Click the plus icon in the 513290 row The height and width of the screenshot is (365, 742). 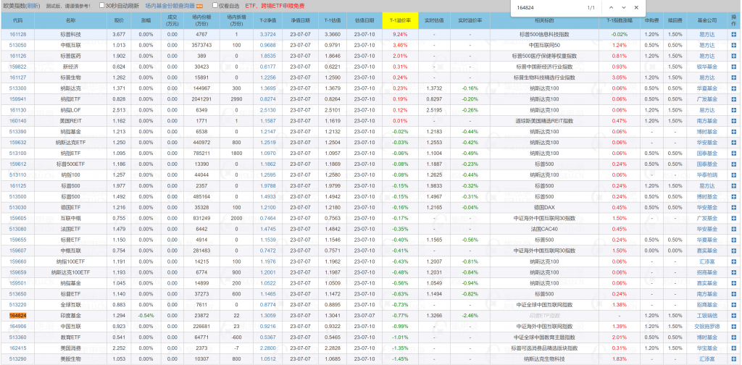(x=733, y=358)
